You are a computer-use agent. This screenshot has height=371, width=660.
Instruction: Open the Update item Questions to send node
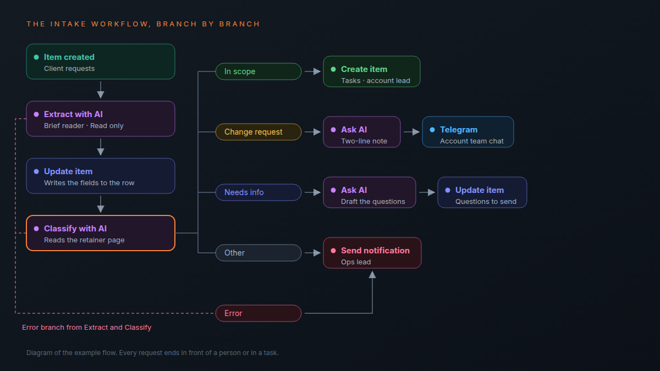[482, 192]
